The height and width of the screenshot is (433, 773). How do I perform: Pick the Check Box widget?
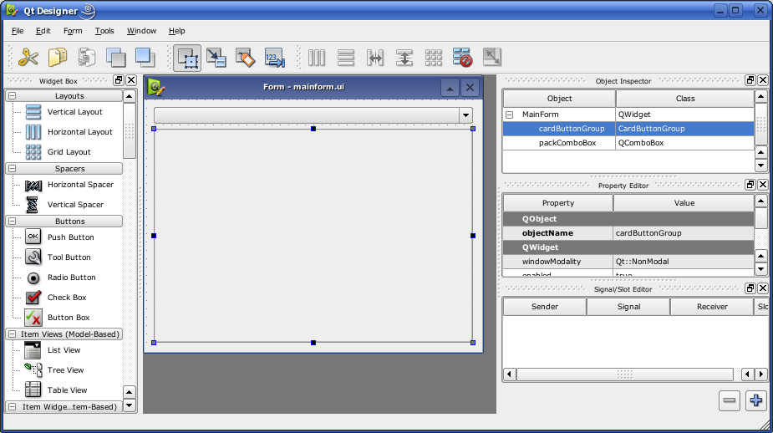tap(56, 298)
